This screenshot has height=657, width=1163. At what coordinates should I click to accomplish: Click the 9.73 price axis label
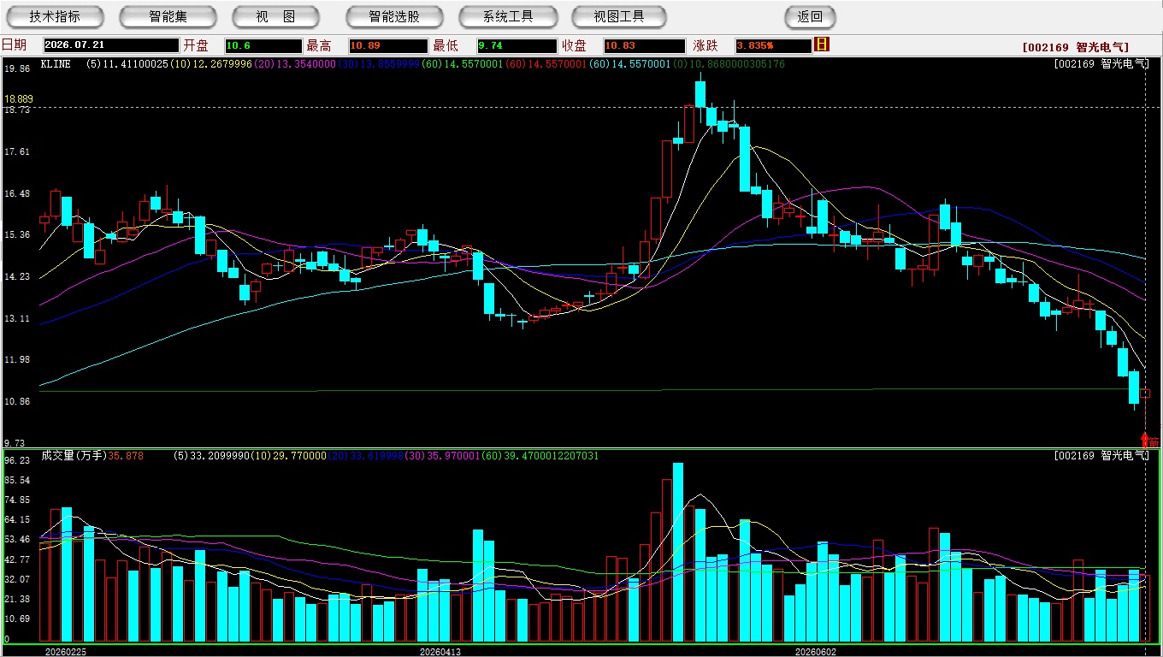coord(15,442)
